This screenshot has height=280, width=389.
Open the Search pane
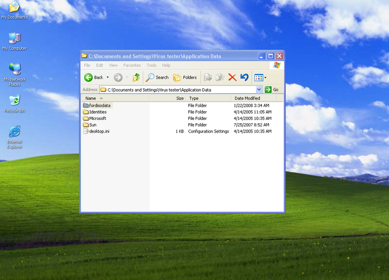click(157, 78)
